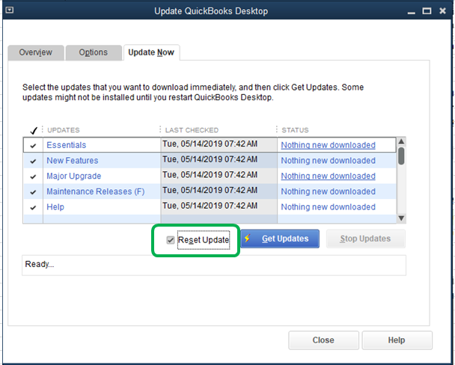The width and height of the screenshot is (455, 365).
Task: Open the Major Upgrade update link
Action: tap(73, 176)
